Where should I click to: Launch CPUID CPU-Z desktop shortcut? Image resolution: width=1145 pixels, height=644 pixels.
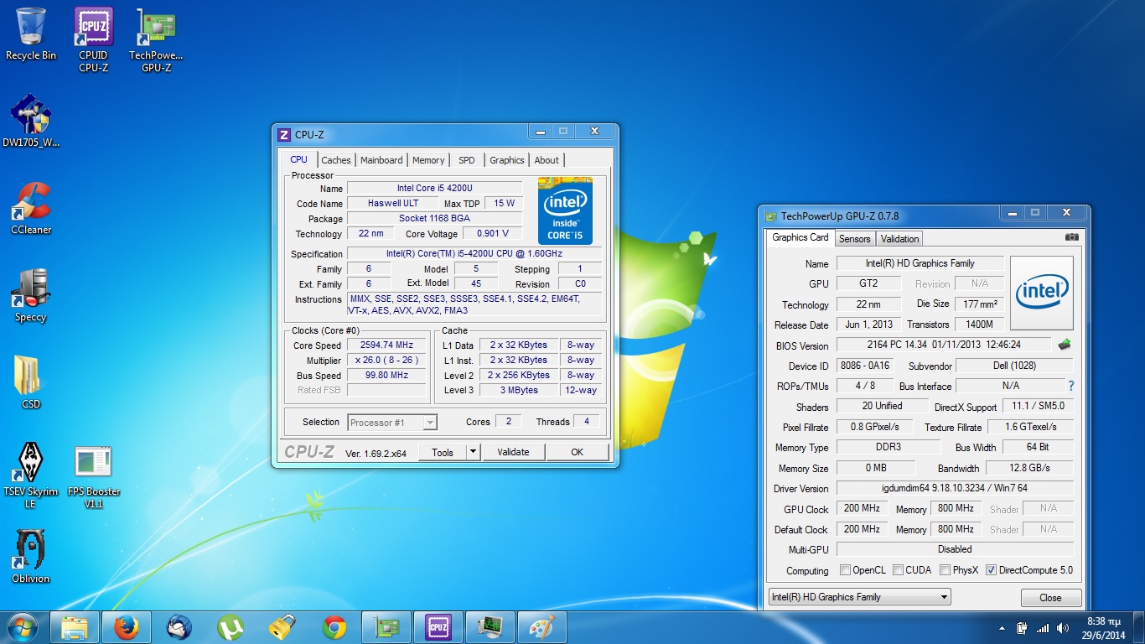click(x=94, y=39)
